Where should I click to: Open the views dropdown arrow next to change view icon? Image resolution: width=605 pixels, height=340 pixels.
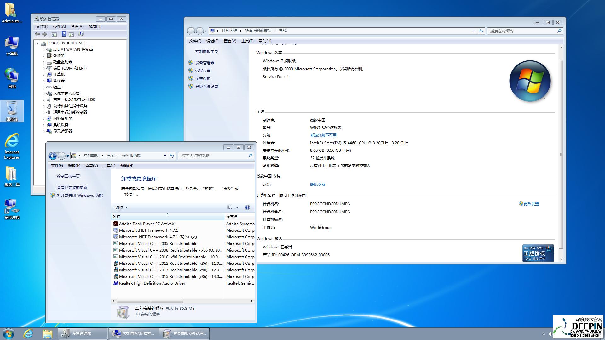[x=237, y=207]
